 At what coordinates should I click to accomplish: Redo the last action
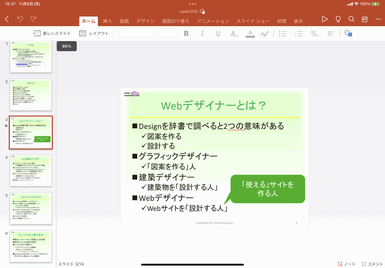pyautogui.click(x=33, y=19)
